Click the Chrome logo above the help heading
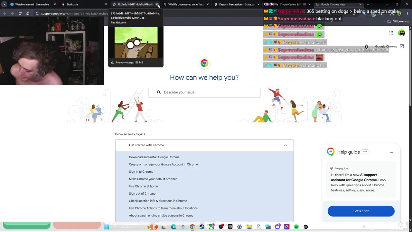Viewport: 412px width, 232px height. (x=204, y=63)
